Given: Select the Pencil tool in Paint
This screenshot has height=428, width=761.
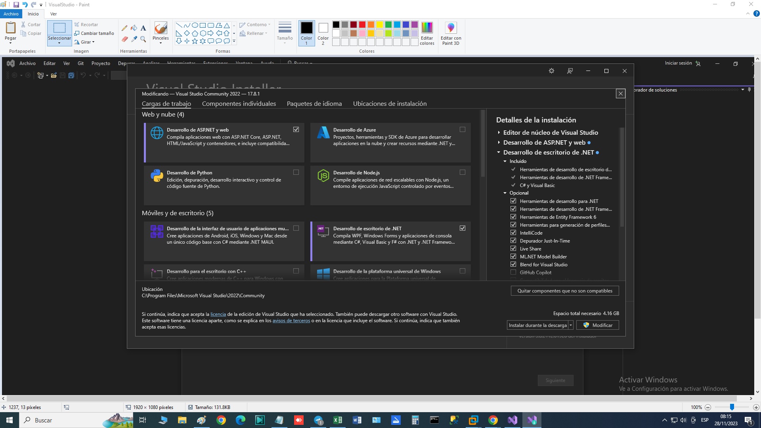Looking at the screenshot, I should pyautogui.click(x=124, y=28).
